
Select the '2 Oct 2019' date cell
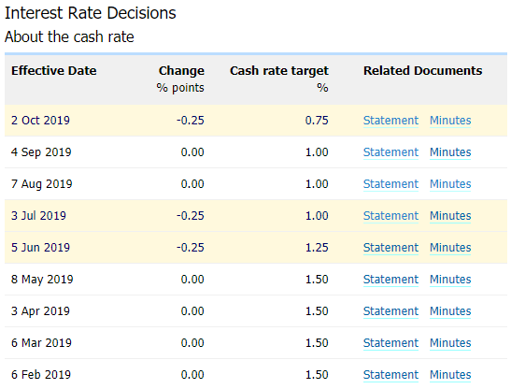(40, 121)
